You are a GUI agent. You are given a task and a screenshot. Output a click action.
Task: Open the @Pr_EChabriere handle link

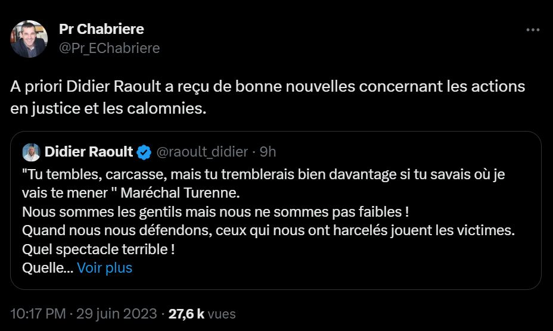[x=110, y=48]
